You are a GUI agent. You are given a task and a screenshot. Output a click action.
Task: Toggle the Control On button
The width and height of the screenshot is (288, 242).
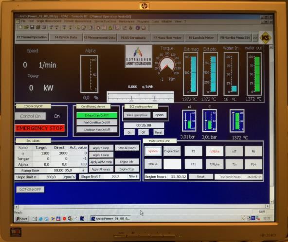click(x=30, y=116)
